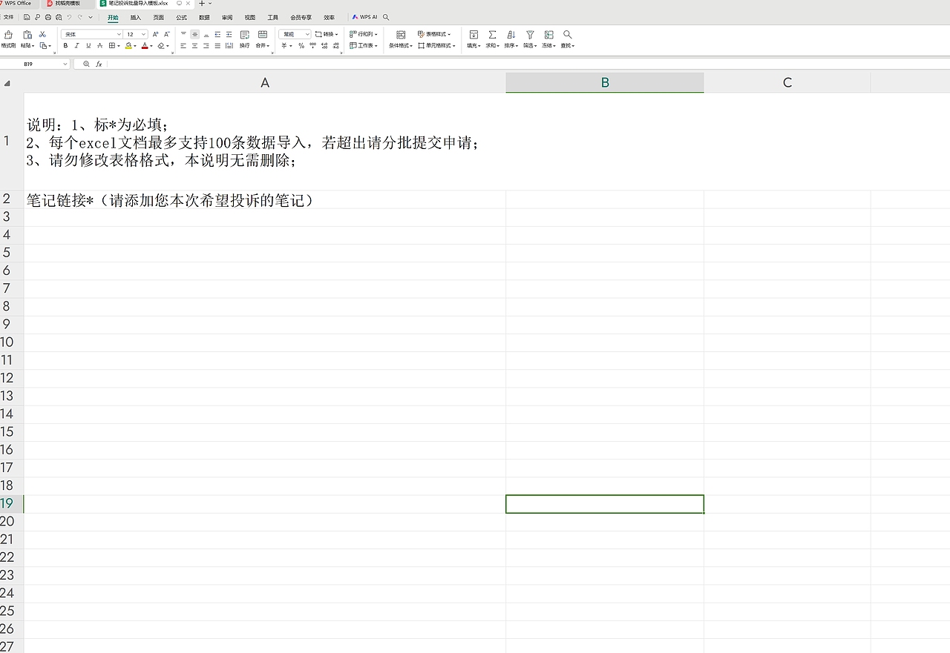The height and width of the screenshot is (653, 950).
Task: Open the borders dropdown arrow
Action: (x=119, y=46)
